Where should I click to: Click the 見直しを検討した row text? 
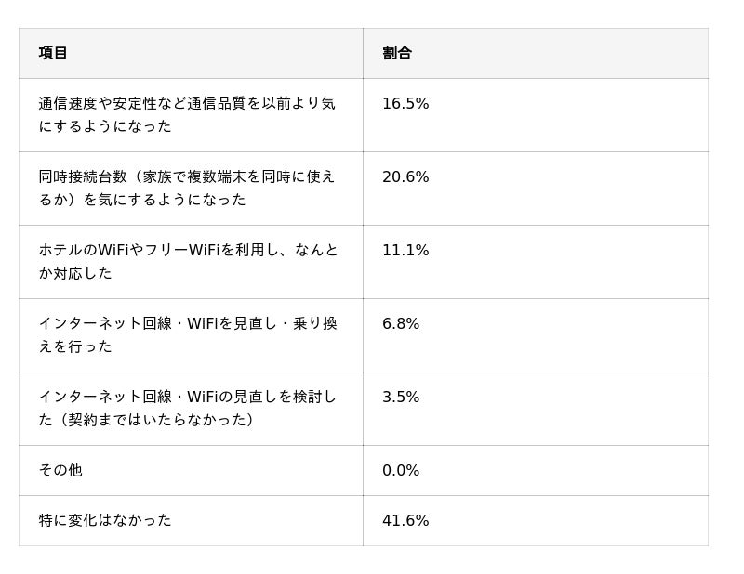pos(187,408)
